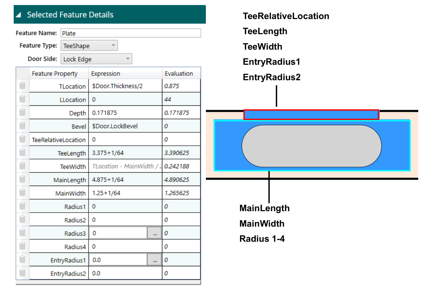Select the Bevel expression $Door.LockBevel
The height and width of the screenshot is (295, 424).
pyautogui.click(x=115, y=126)
